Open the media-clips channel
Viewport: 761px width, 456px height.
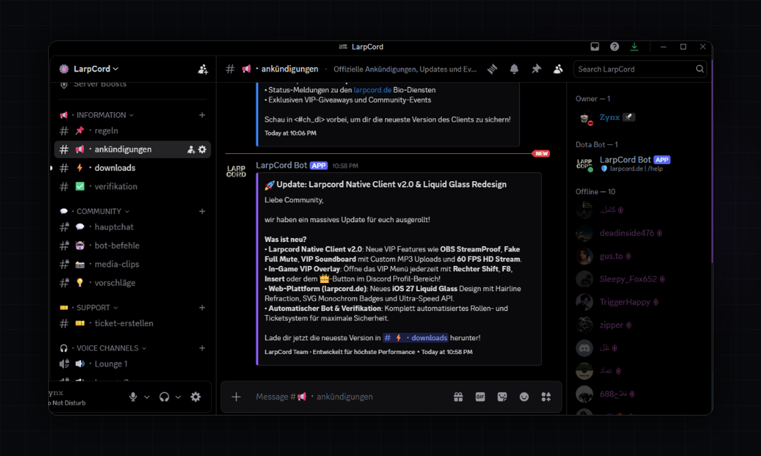coord(133,264)
